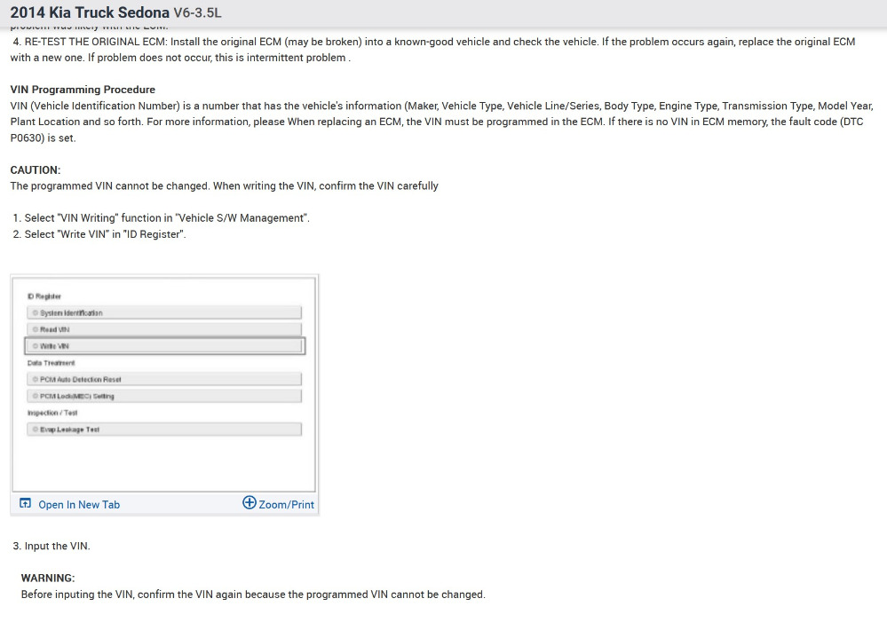Image resolution: width=887 pixels, height=630 pixels.
Task: Select the radio bullet beside Evap Leakage Test
Action: point(35,429)
